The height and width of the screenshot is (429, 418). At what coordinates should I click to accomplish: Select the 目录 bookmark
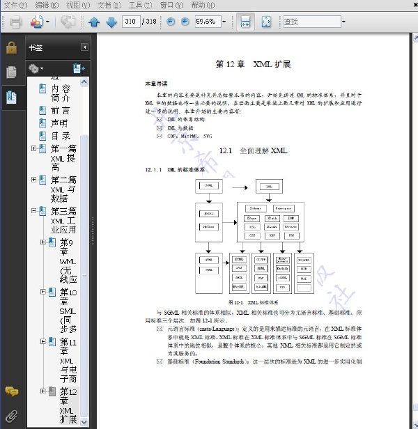pos(61,136)
